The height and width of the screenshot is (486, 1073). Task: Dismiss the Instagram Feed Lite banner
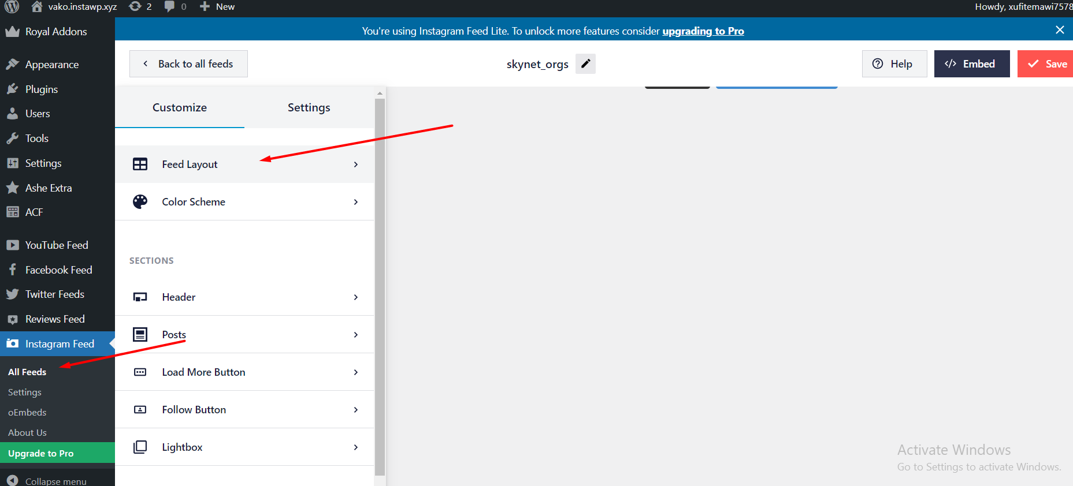coord(1060,29)
